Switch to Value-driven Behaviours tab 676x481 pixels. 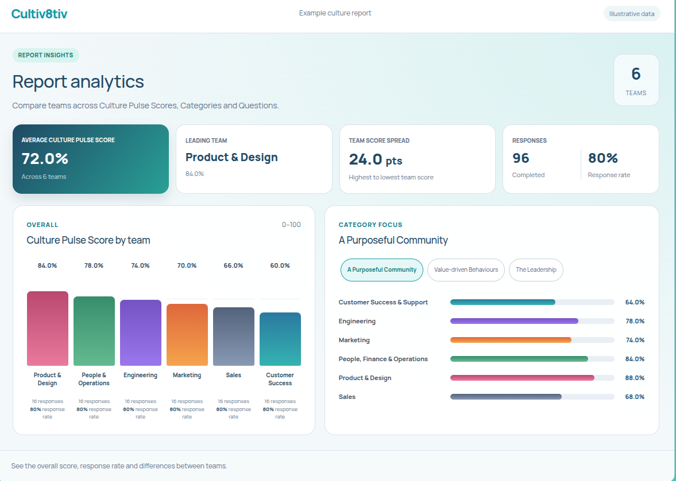pyautogui.click(x=466, y=270)
